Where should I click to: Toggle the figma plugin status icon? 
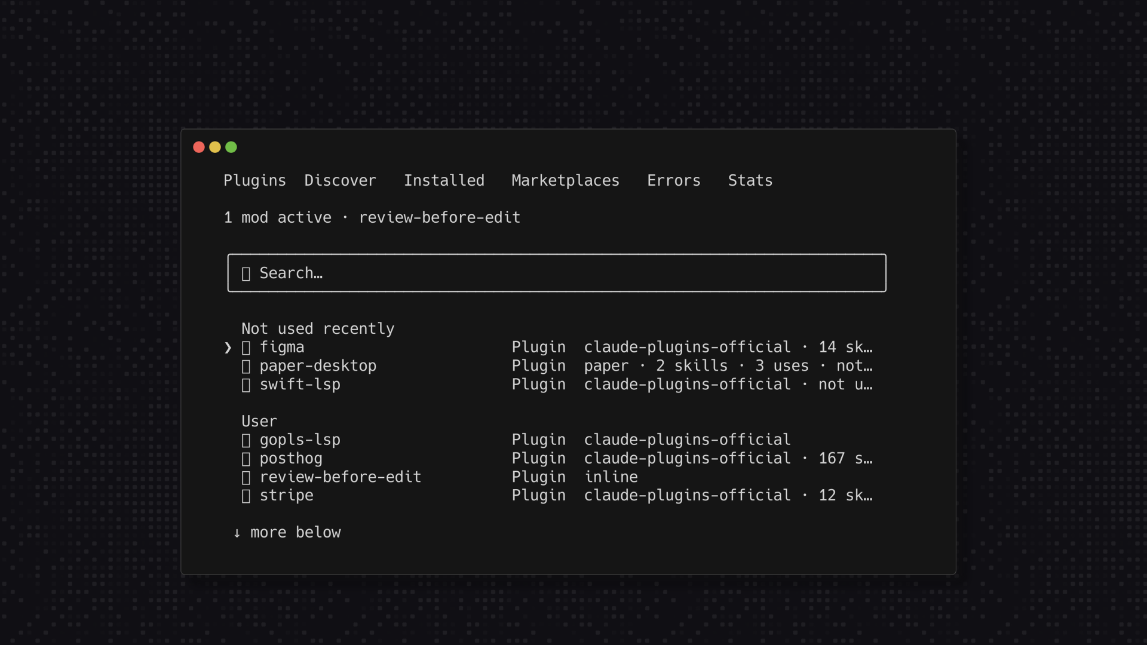click(x=246, y=348)
